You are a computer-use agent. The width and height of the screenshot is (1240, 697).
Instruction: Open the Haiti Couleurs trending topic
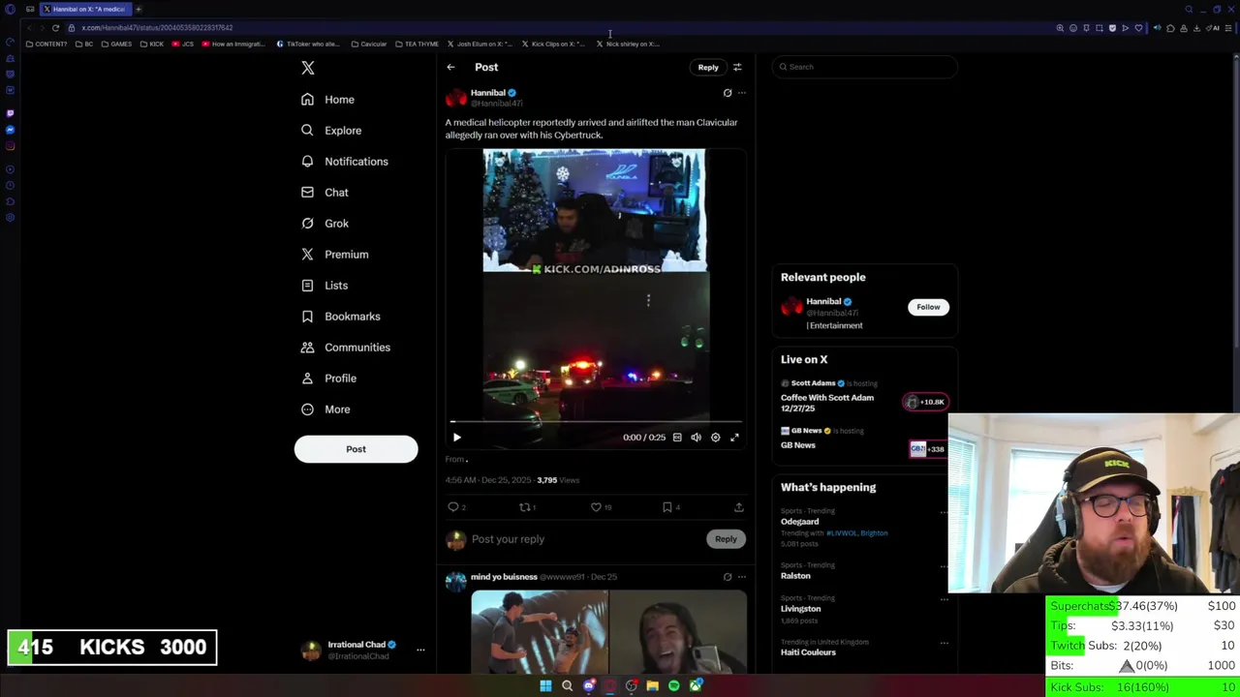click(x=808, y=652)
